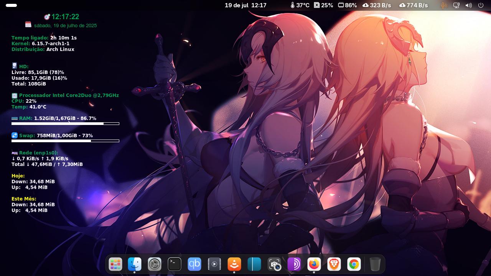Click 'Down: 34,68 MiB' under Hoje
491x276 pixels.
tap(33, 182)
